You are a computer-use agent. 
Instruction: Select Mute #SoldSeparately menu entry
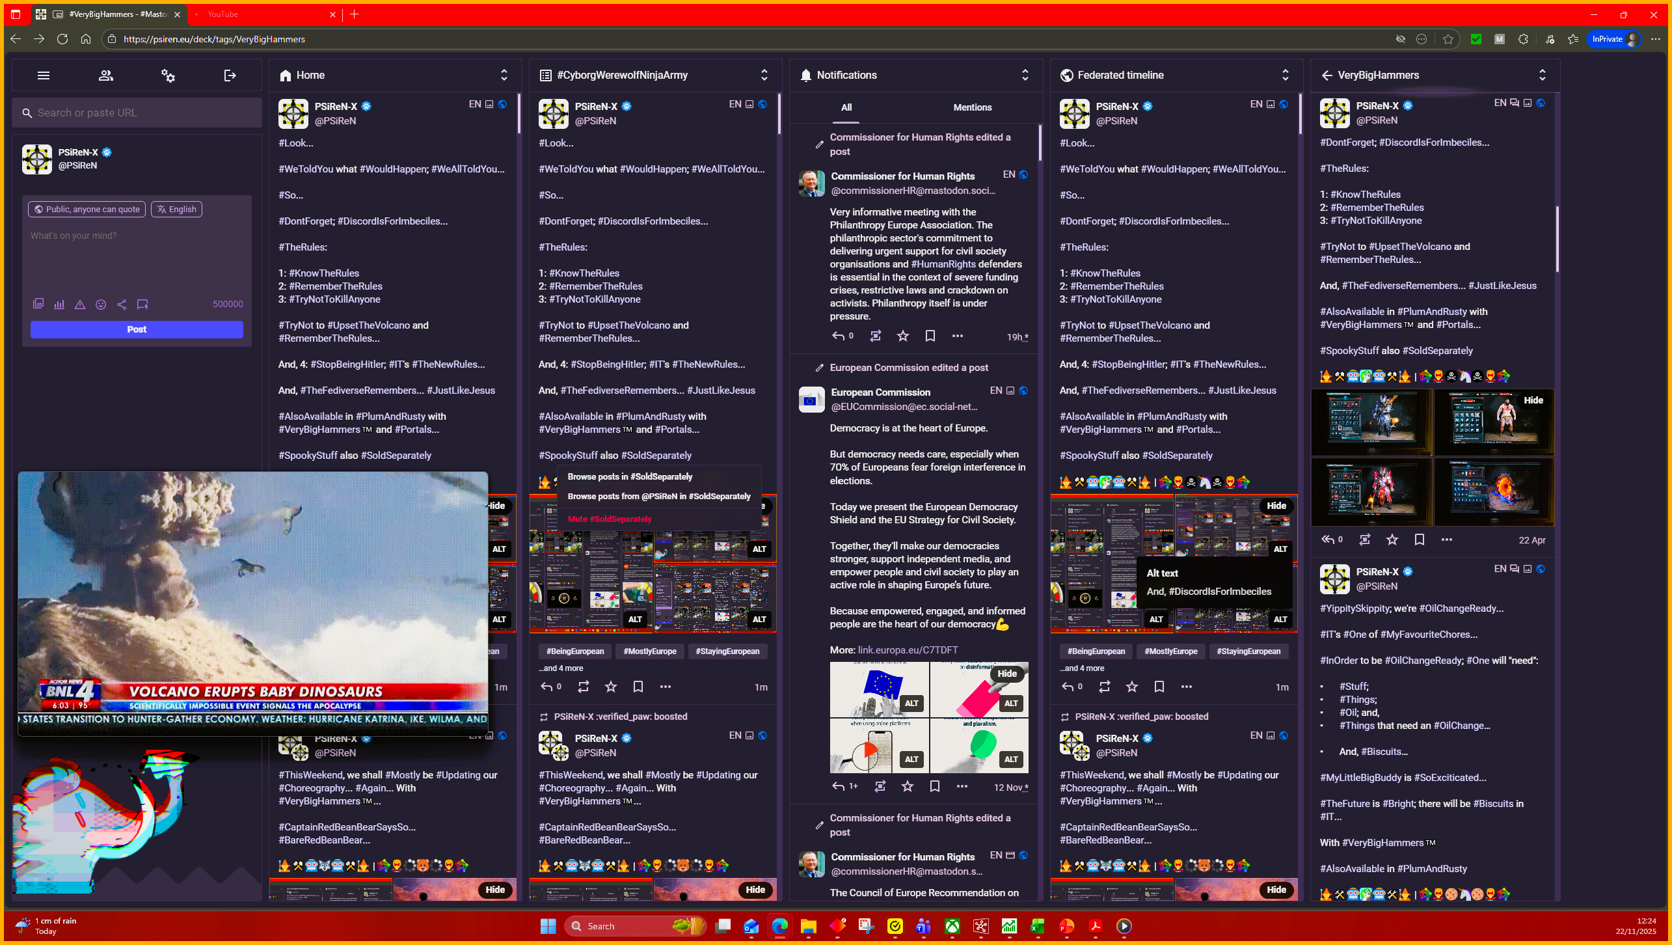click(609, 519)
